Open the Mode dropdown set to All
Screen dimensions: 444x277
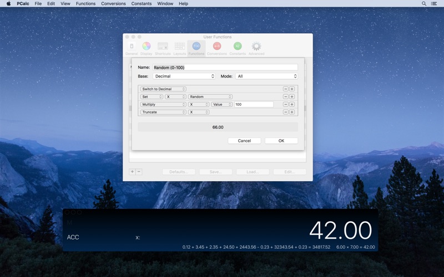[266, 76]
